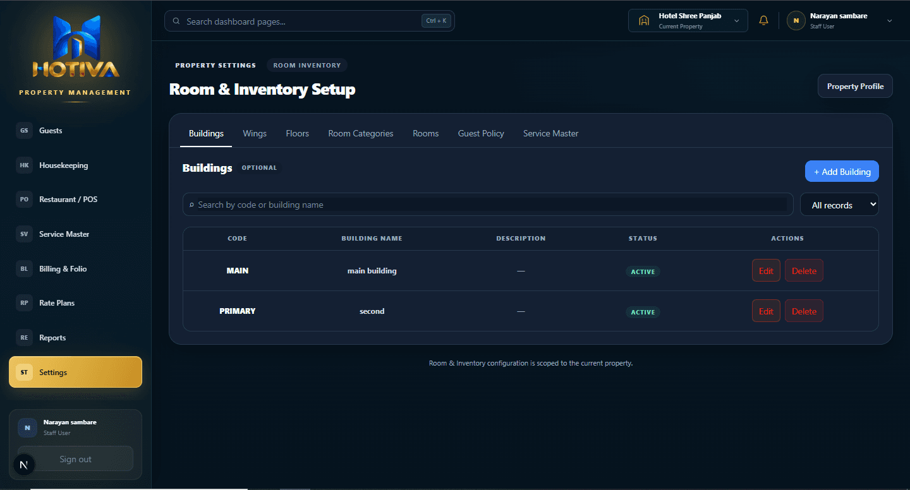Viewport: 910px width, 490px height.
Task: Click the ROOM INVENTORY breadcrumb pill
Action: pyautogui.click(x=307, y=65)
